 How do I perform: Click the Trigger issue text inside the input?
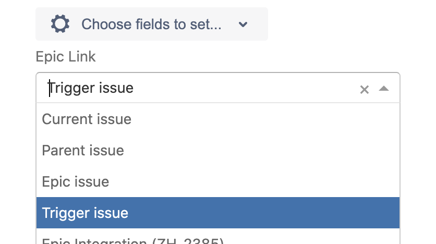pyautogui.click(x=91, y=88)
